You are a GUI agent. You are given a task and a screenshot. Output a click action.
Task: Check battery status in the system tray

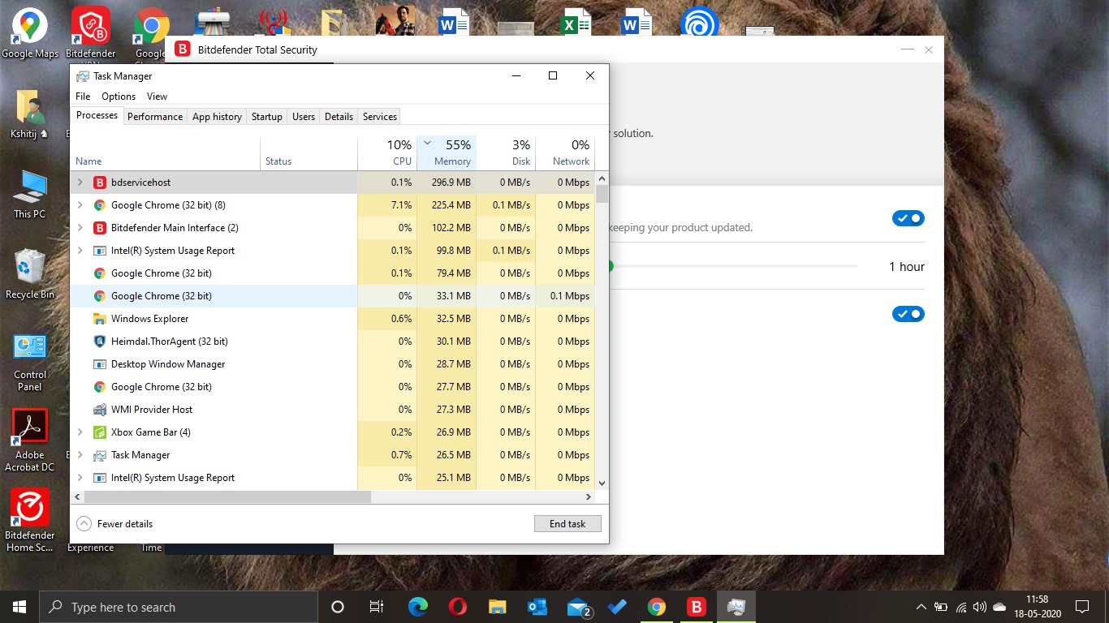pyautogui.click(x=941, y=607)
